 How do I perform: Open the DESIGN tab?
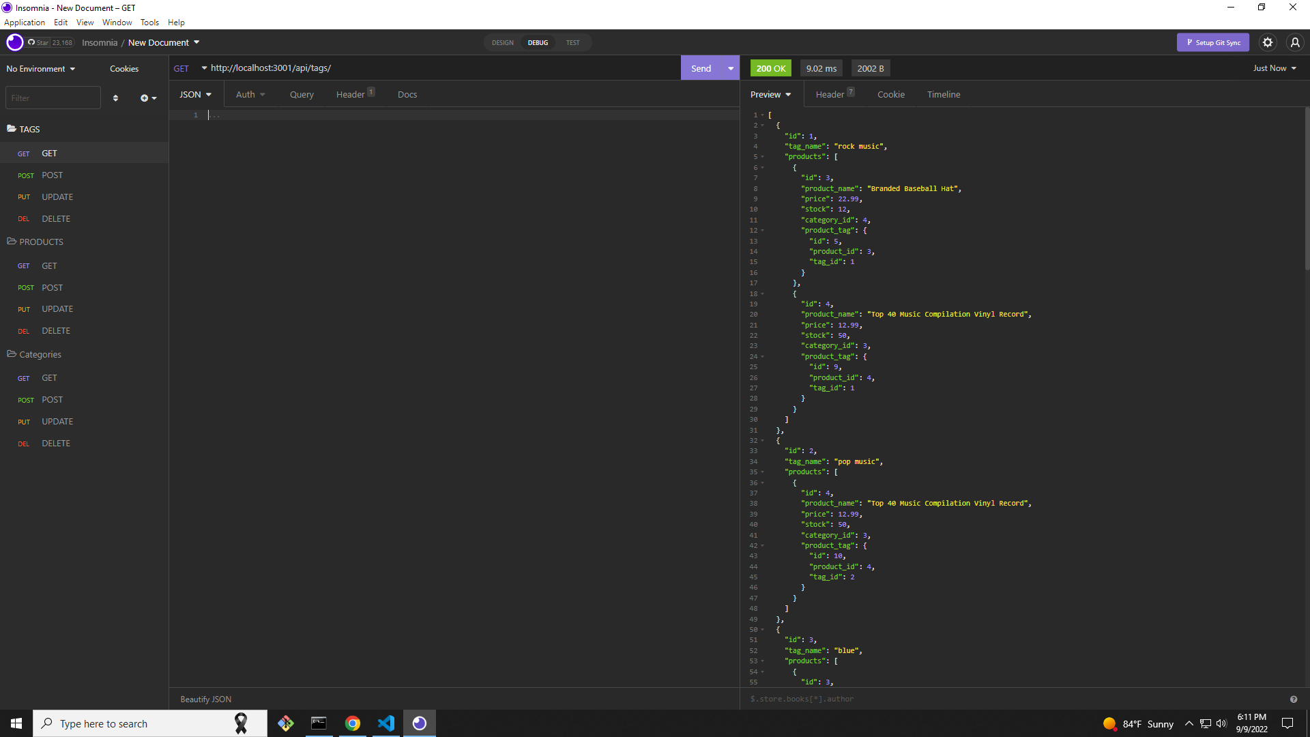503,42
